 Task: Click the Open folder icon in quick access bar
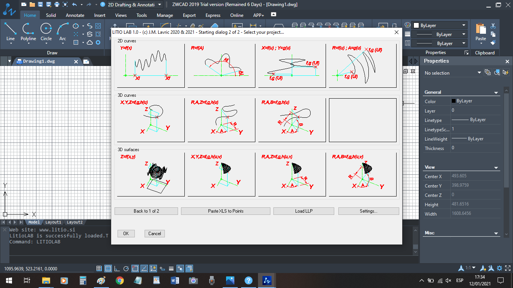pyautogui.click(x=32, y=4)
